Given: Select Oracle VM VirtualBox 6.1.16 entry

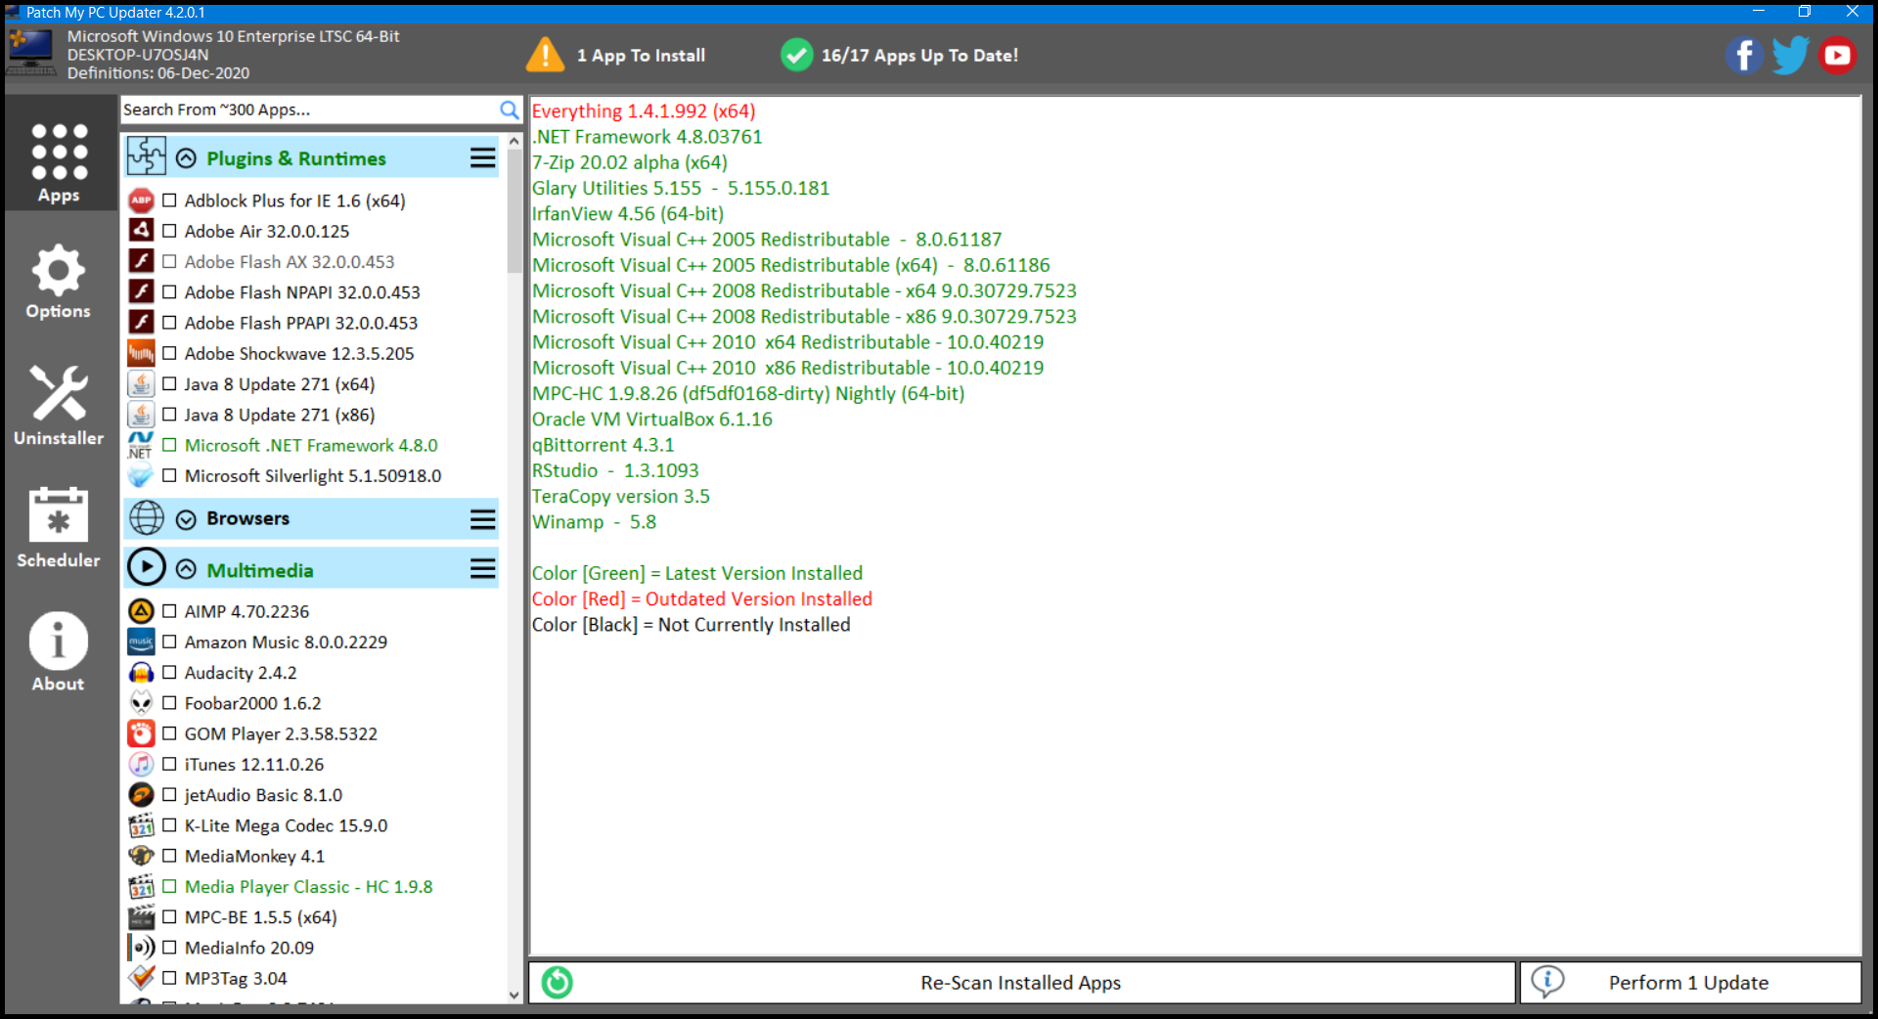Looking at the screenshot, I should (x=652, y=420).
